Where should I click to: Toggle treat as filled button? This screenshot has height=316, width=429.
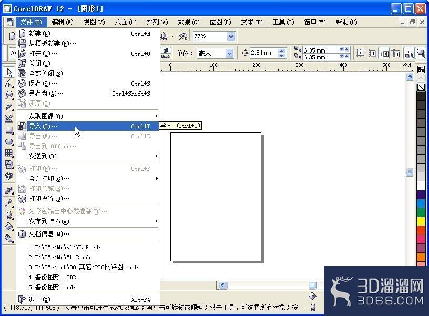tap(421, 53)
